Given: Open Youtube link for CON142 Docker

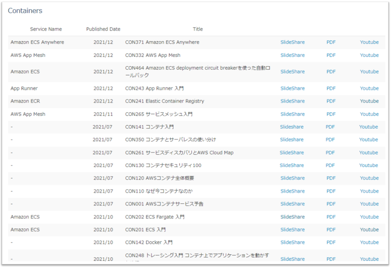Looking at the screenshot, I should [x=369, y=242].
